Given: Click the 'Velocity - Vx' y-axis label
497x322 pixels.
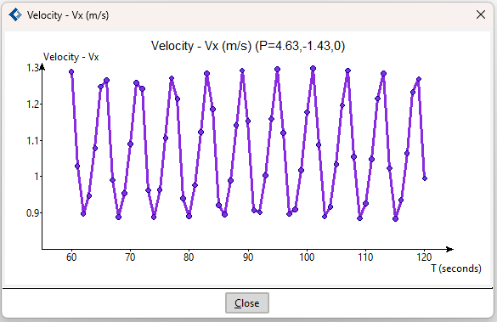Looking at the screenshot, I should [71, 57].
